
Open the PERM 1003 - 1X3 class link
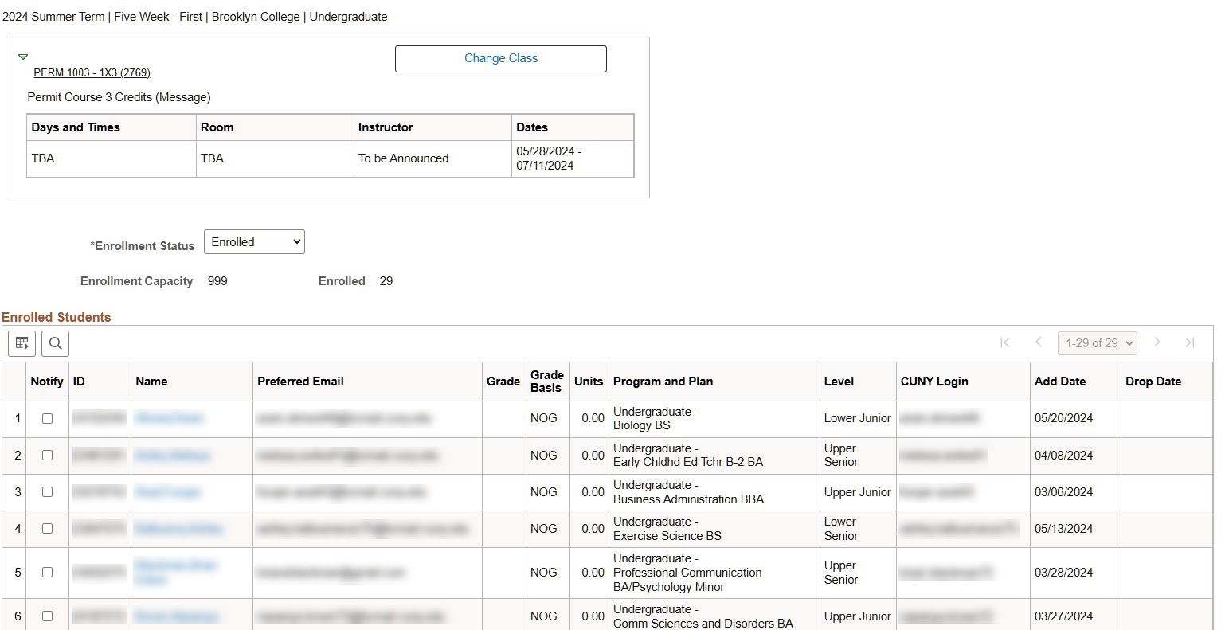click(92, 72)
